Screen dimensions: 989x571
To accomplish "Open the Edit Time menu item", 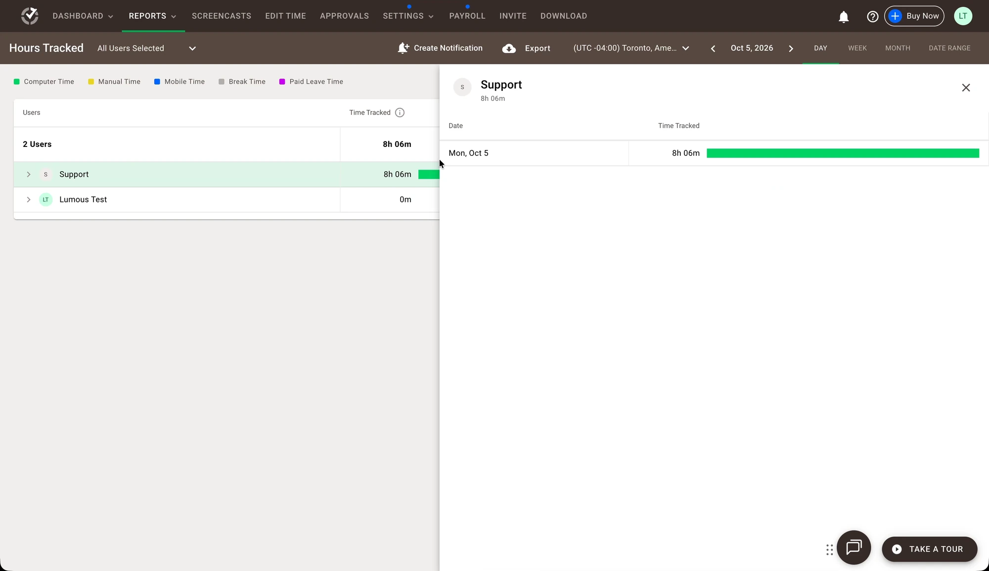I will point(285,16).
